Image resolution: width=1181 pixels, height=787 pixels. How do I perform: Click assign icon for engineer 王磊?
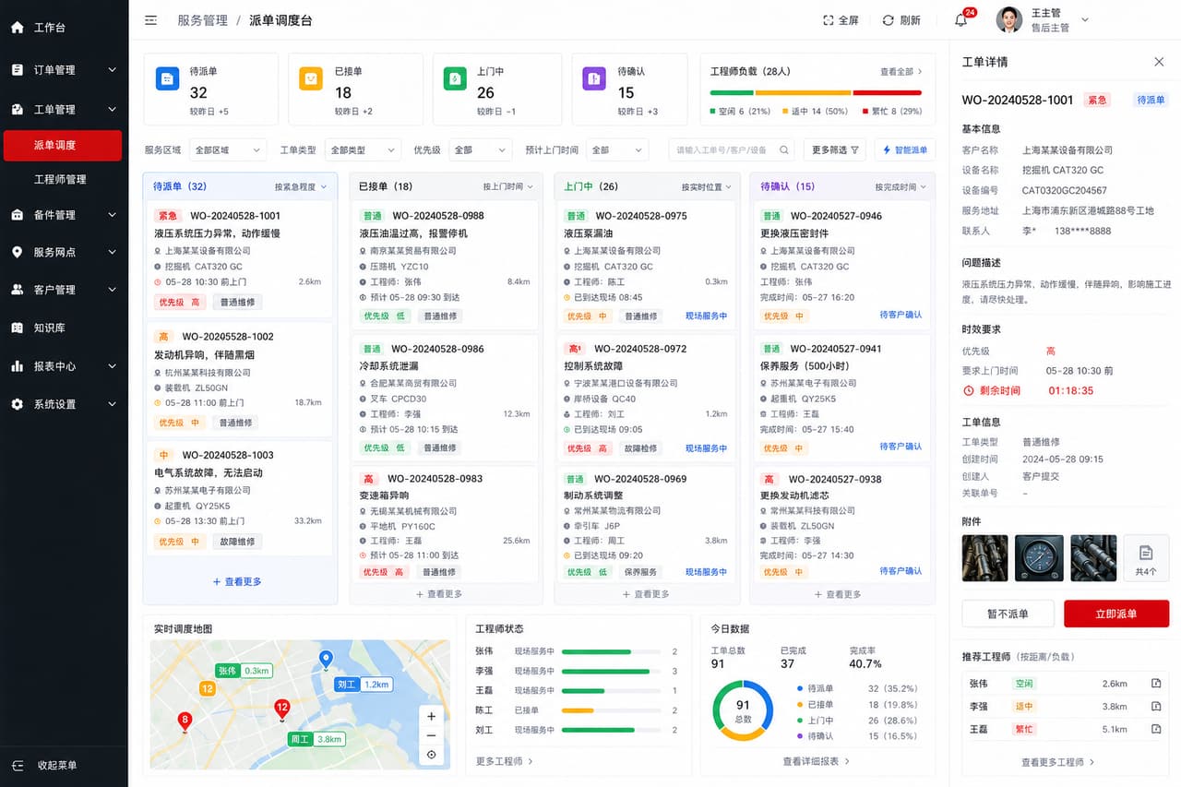[1156, 729]
